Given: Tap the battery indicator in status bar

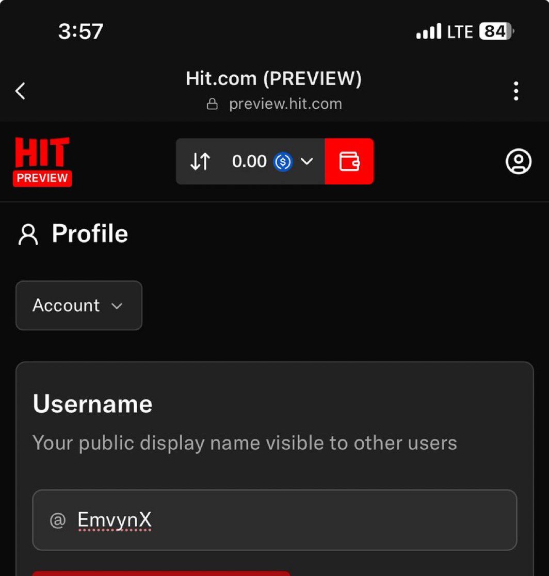Looking at the screenshot, I should tap(496, 31).
